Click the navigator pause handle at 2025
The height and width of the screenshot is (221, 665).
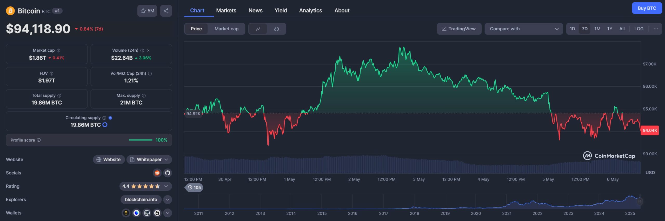click(x=640, y=201)
